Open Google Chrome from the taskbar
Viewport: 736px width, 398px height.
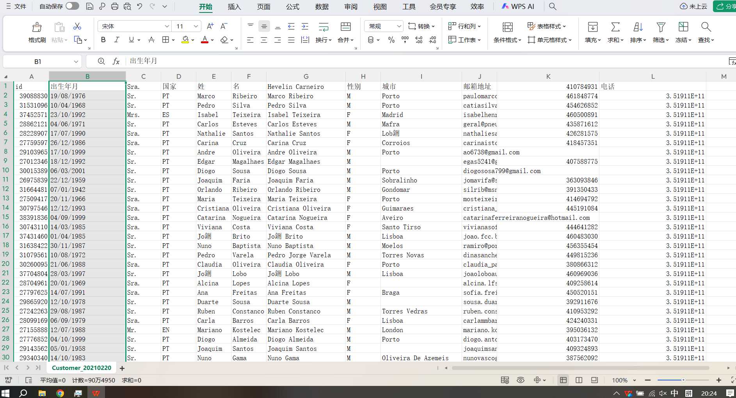(60, 393)
